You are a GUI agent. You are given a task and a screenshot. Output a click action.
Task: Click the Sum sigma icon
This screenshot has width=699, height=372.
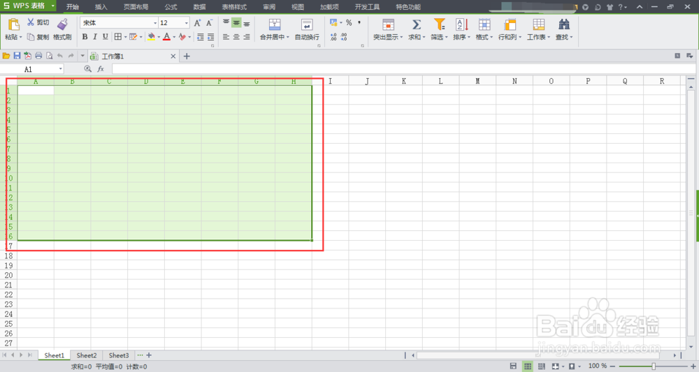[417, 24]
